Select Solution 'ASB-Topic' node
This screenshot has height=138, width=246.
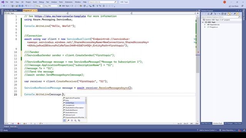[218, 20]
